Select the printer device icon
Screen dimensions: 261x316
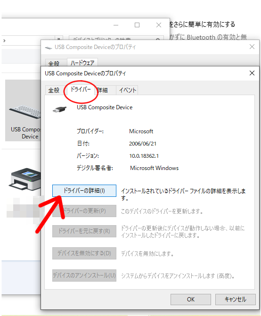24,179
